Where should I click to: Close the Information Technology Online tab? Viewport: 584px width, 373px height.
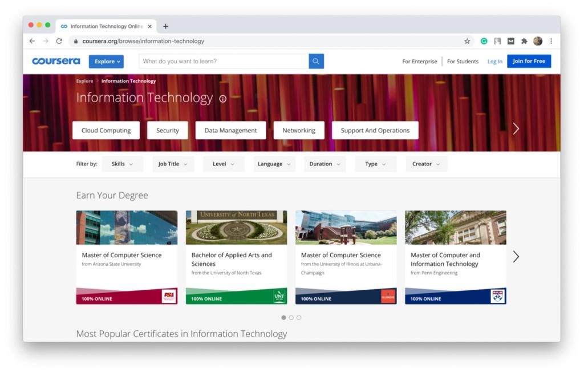(150, 26)
